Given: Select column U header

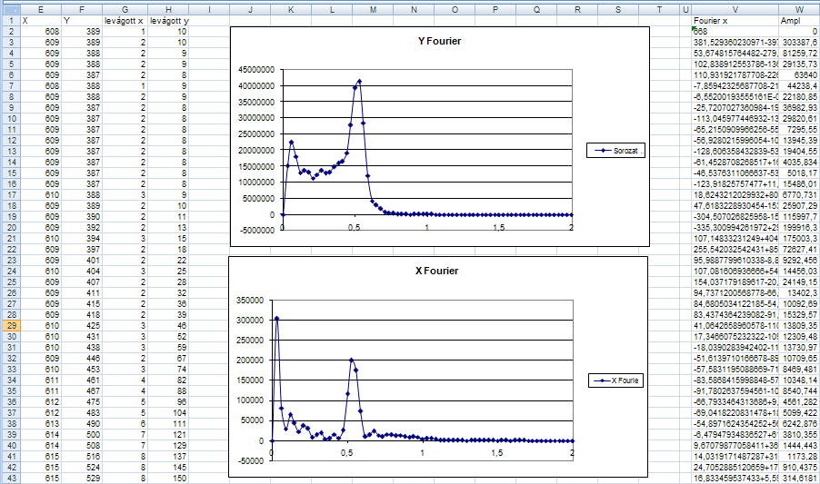Looking at the screenshot, I should (685, 9).
